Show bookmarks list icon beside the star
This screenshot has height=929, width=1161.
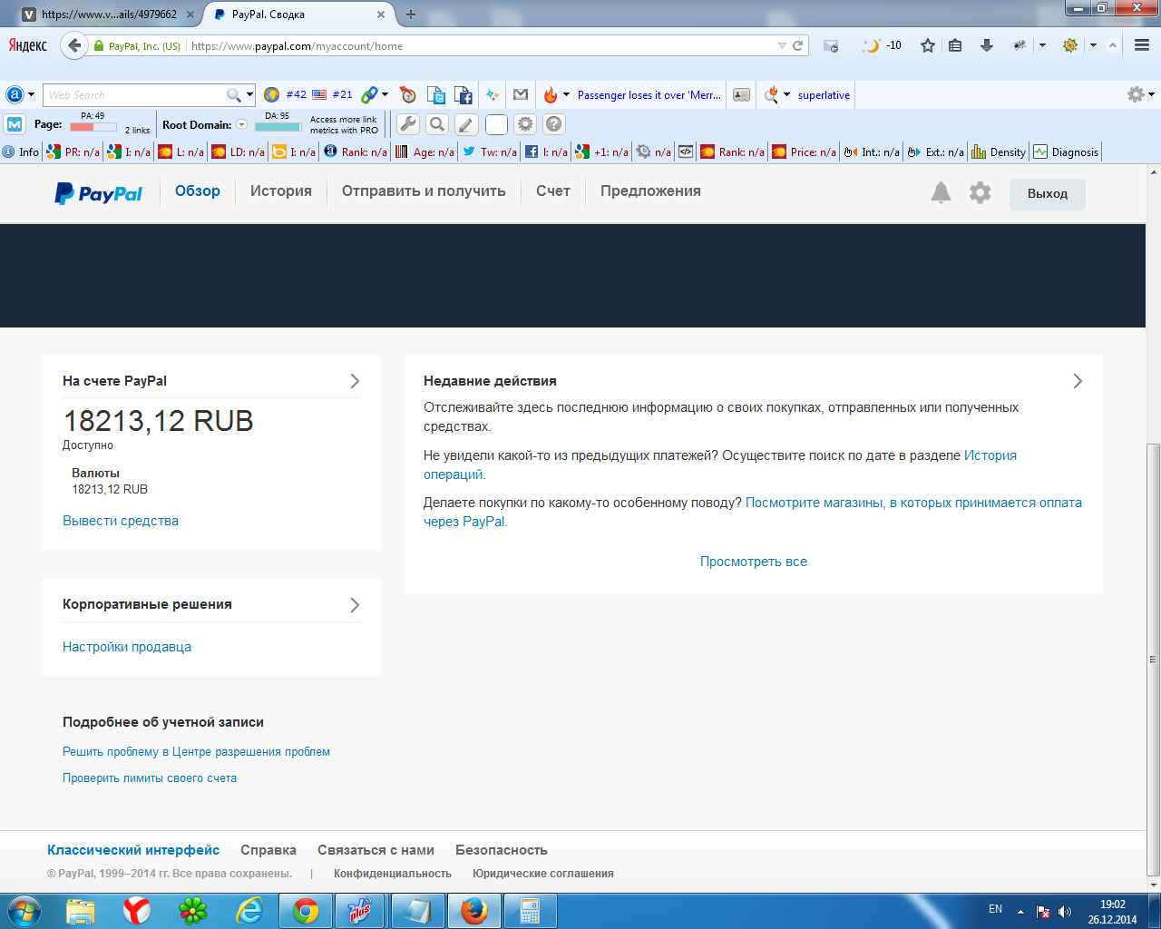click(x=955, y=45)
